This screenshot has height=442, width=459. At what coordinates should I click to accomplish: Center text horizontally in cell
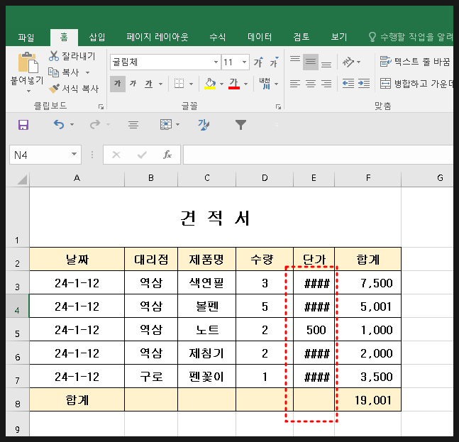click(x=311, y=84)
